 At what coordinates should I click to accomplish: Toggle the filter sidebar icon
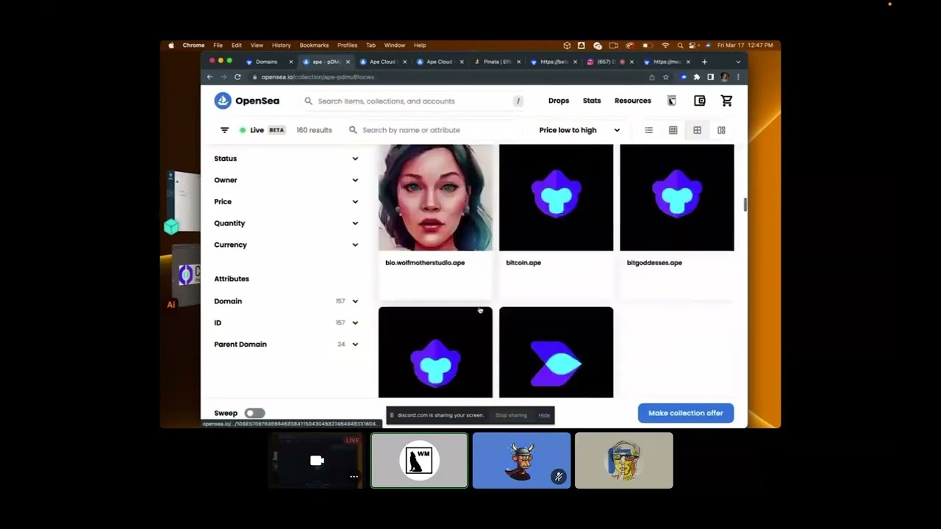(224, 130)
